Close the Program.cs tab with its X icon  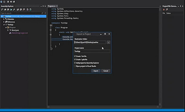[57, 6]
